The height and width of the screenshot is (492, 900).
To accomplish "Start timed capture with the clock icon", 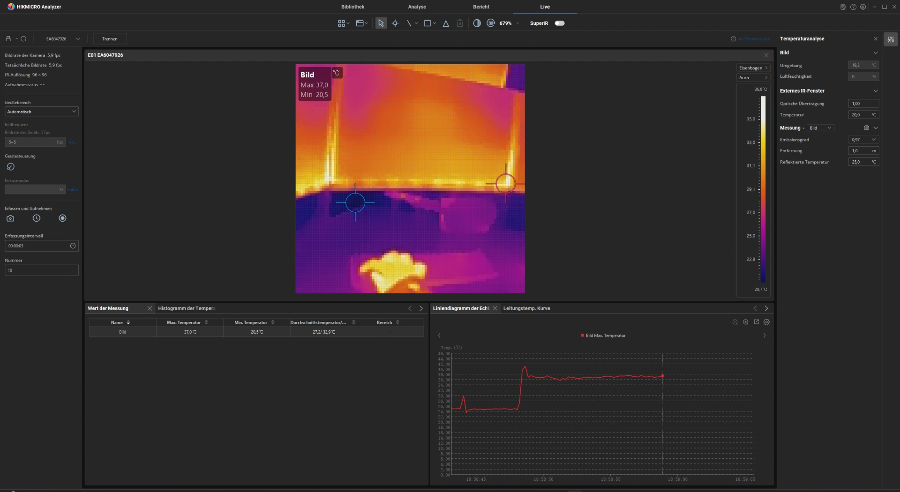I will [x=37, y=218].
